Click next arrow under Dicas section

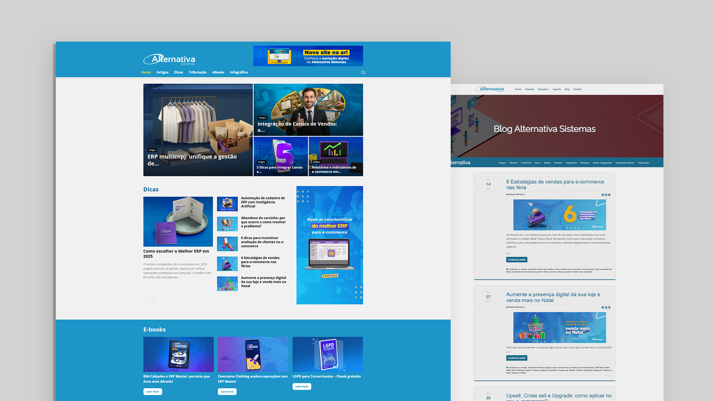(x=152, y=298)
